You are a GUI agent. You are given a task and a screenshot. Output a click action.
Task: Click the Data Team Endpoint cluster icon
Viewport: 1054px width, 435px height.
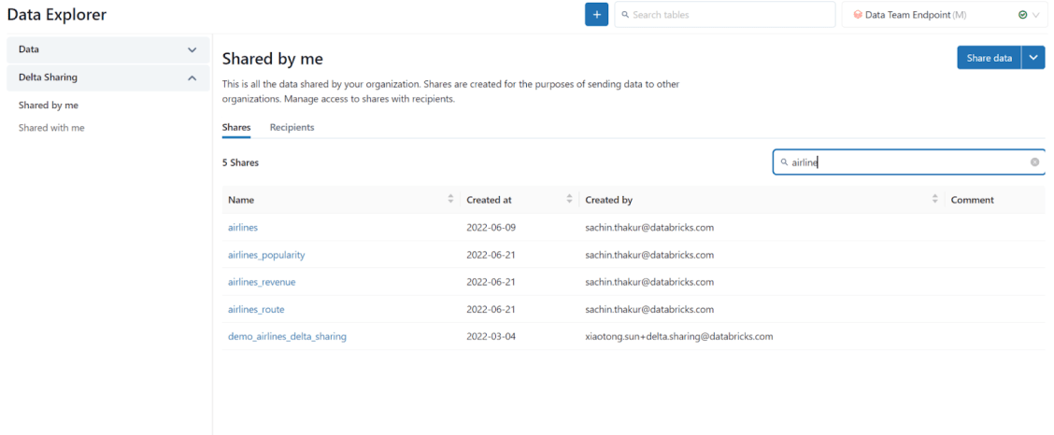pos(858,15)
